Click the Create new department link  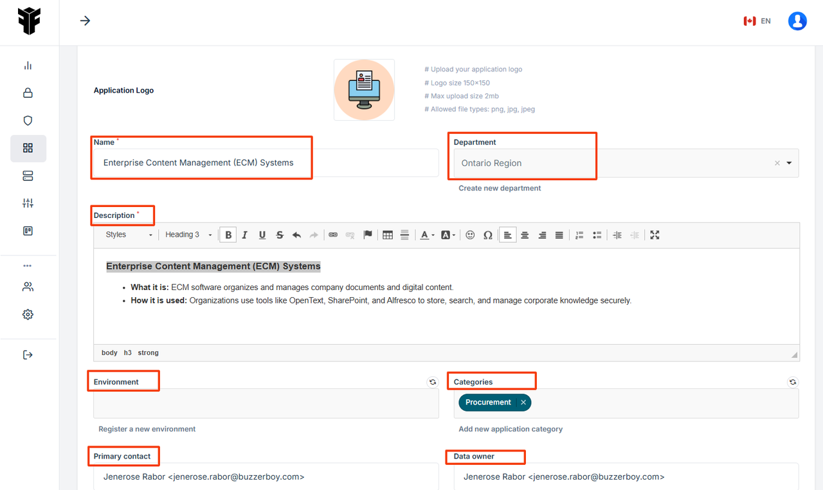pyautogui.click(x=500, y=188)
